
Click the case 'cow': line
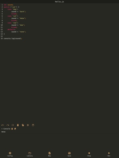(x=13, y=23)
